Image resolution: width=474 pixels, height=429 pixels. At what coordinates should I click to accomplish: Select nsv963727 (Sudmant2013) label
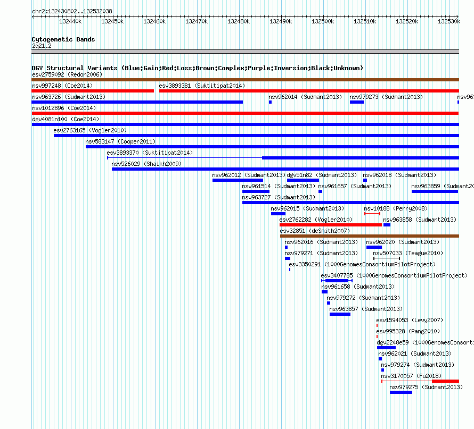279,197
